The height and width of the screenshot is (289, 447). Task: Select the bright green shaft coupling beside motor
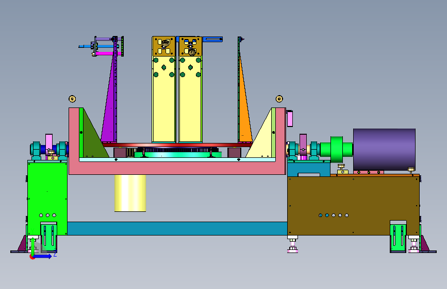point(336,150)
